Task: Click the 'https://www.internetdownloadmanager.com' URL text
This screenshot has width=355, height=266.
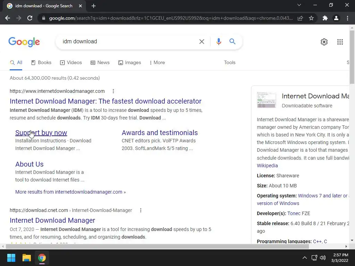Action: (57, 91)
